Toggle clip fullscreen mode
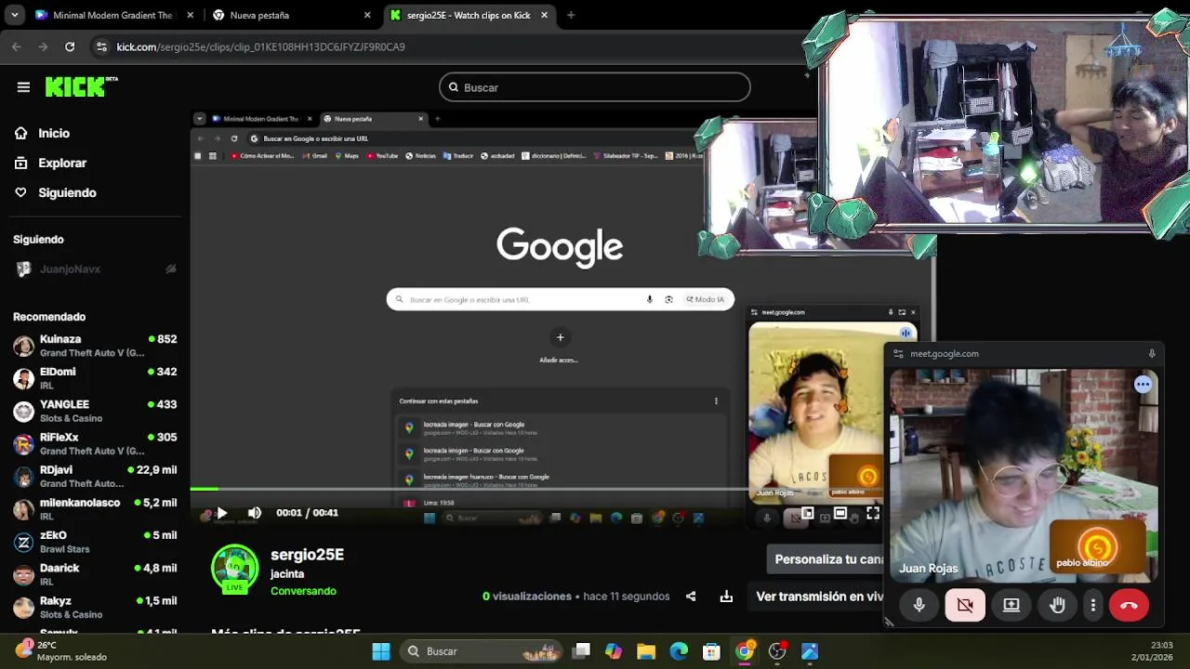Image resolution: width=1190 pixels, height=669 pixels. point(873,513)
